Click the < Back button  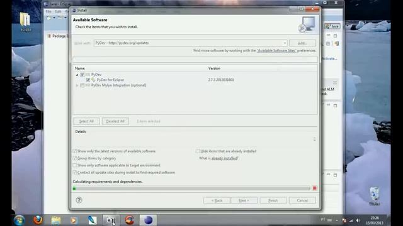[x=217, y=200]
